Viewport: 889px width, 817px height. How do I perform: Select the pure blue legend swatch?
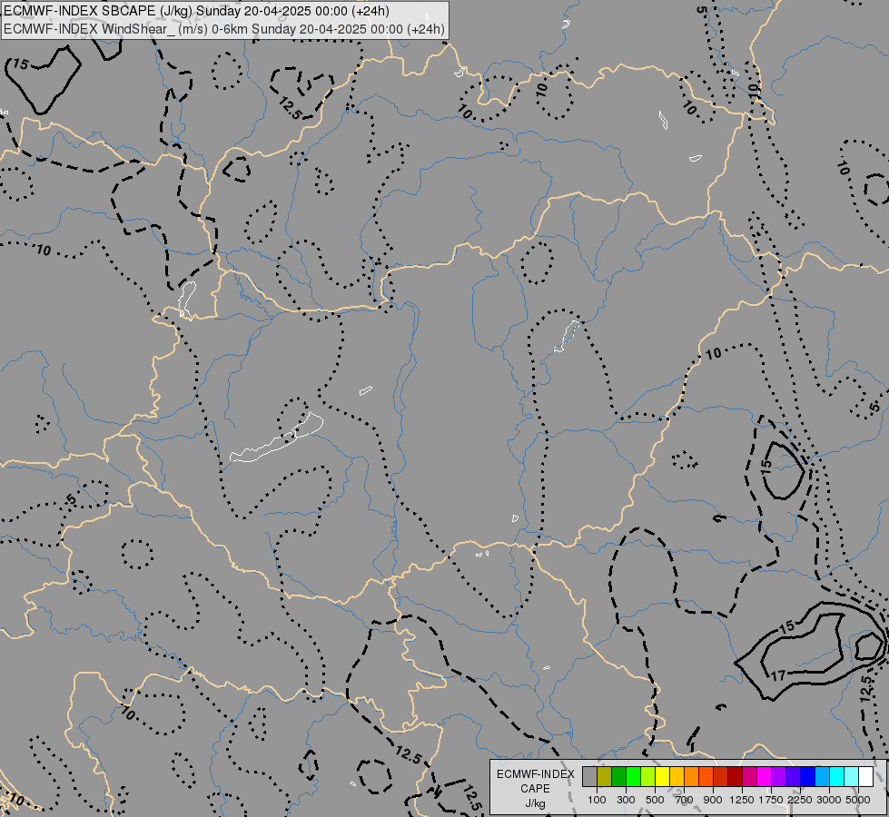tap(808, 776)
